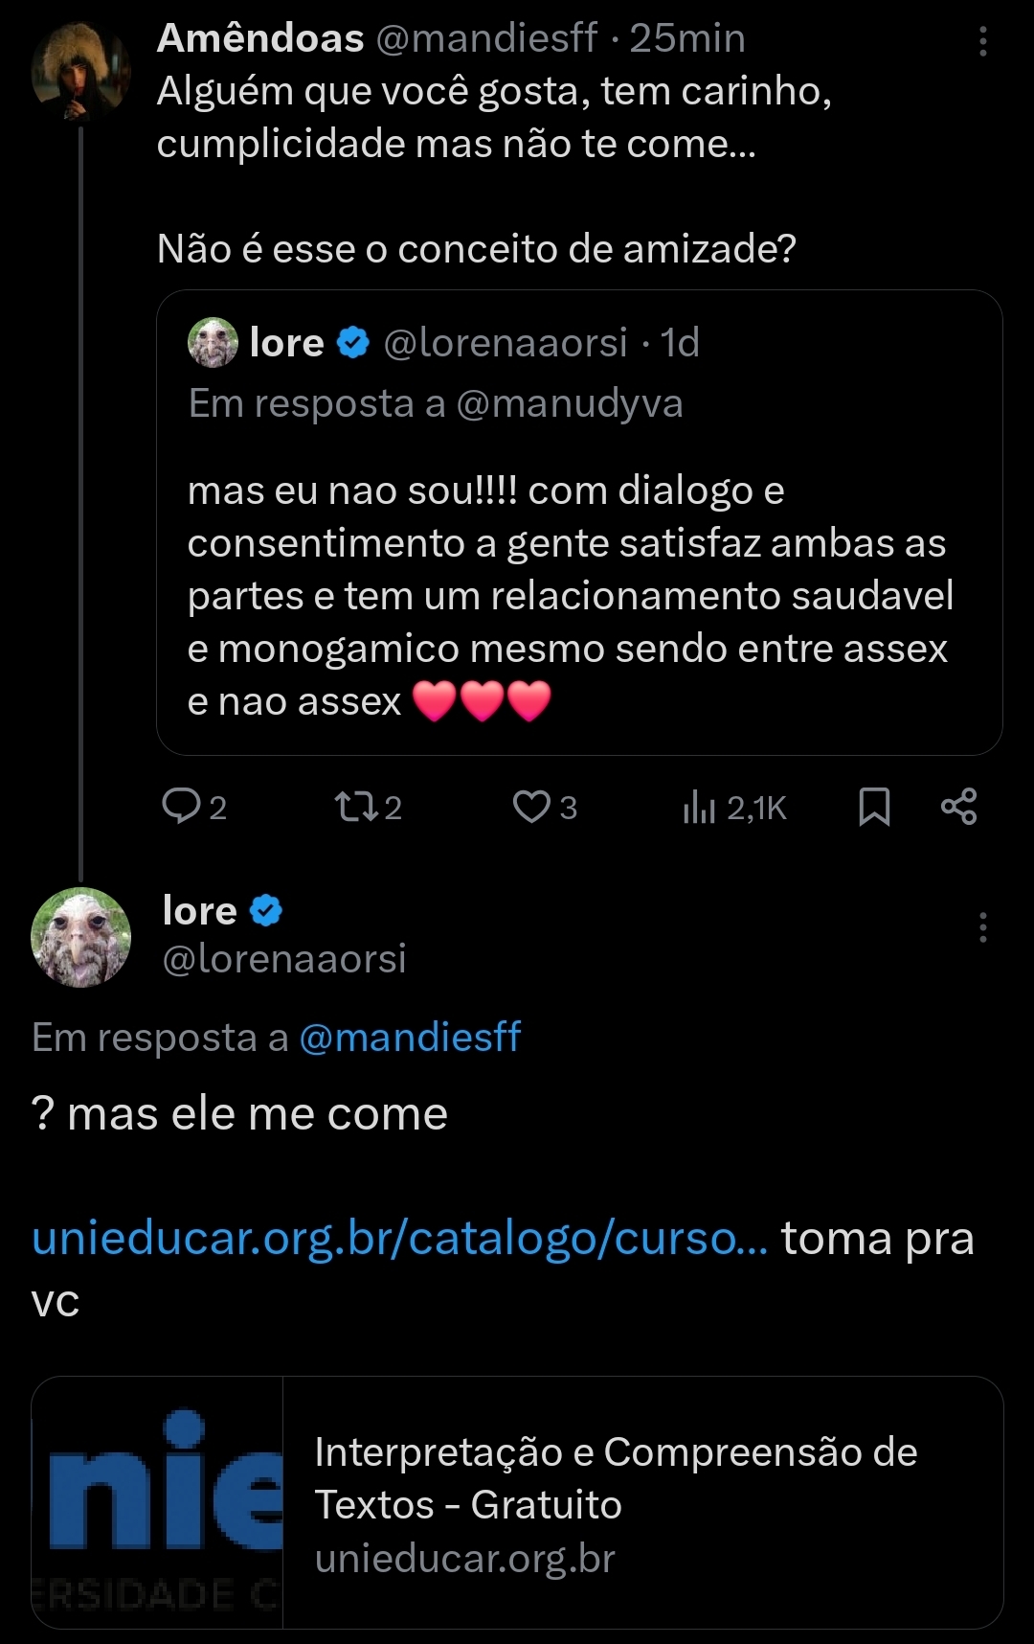The width and height of the screenshot is (1034, 1644).
Task: Open the quoted tweet by lore
Action: [x=578, y=575]
